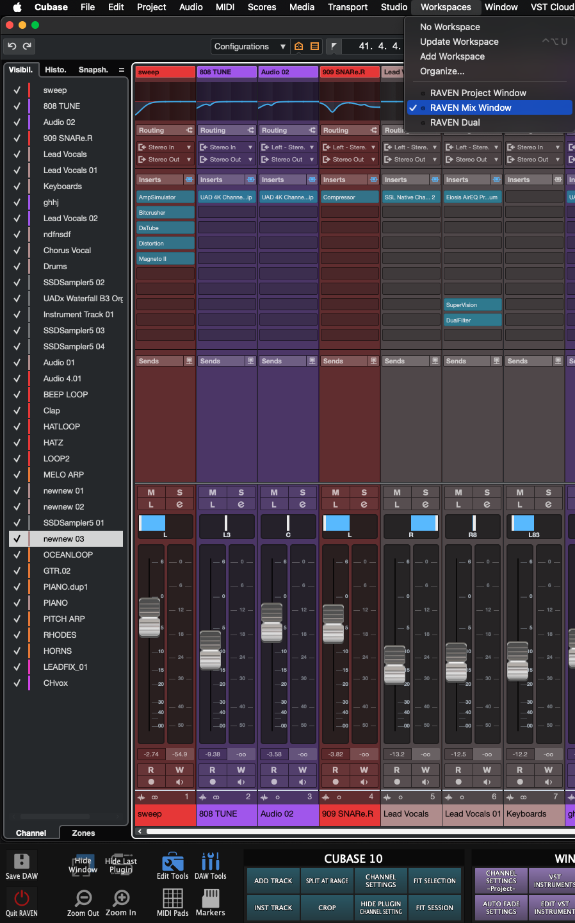Switch to the Zones tab

[x=83, y=833]
